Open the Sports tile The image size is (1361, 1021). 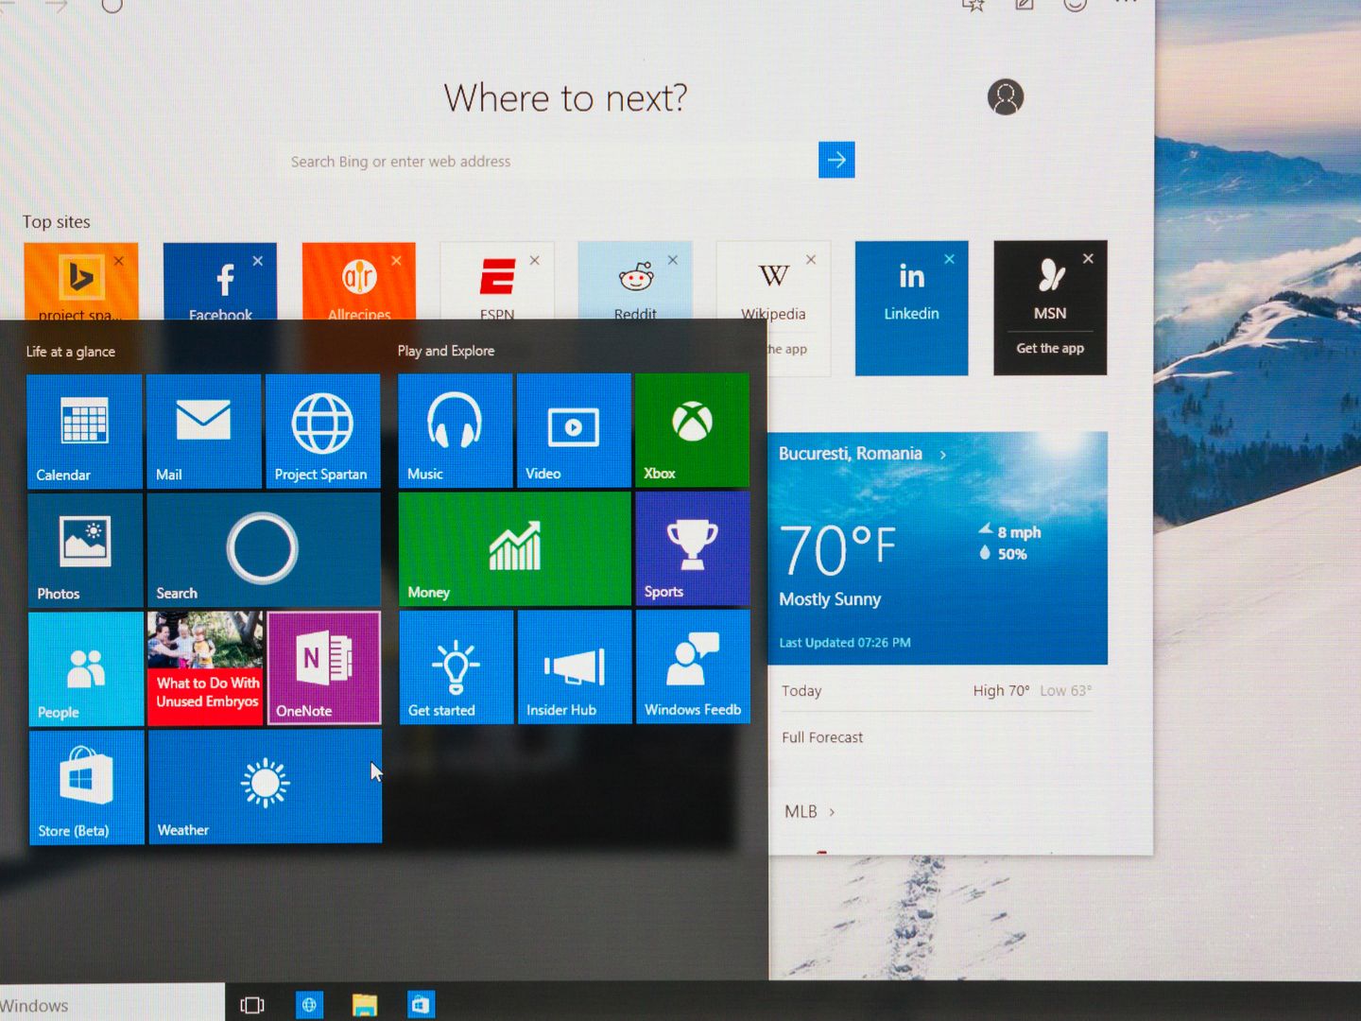[693, 549]
